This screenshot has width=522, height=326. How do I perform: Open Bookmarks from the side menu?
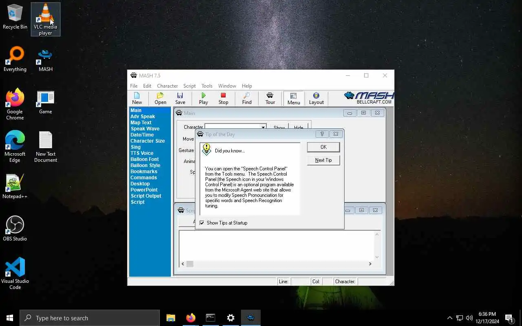point(144,172)
